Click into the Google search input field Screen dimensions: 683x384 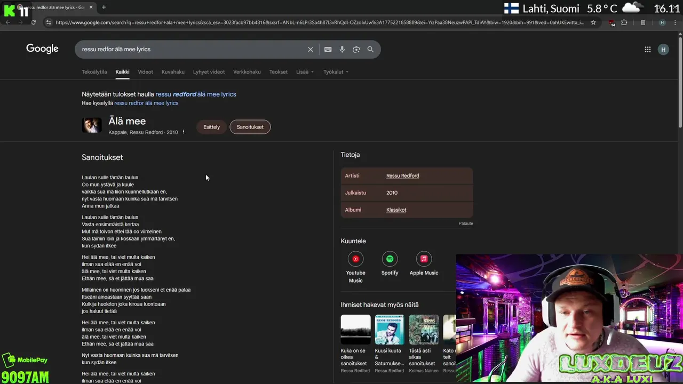pos(192,49)
